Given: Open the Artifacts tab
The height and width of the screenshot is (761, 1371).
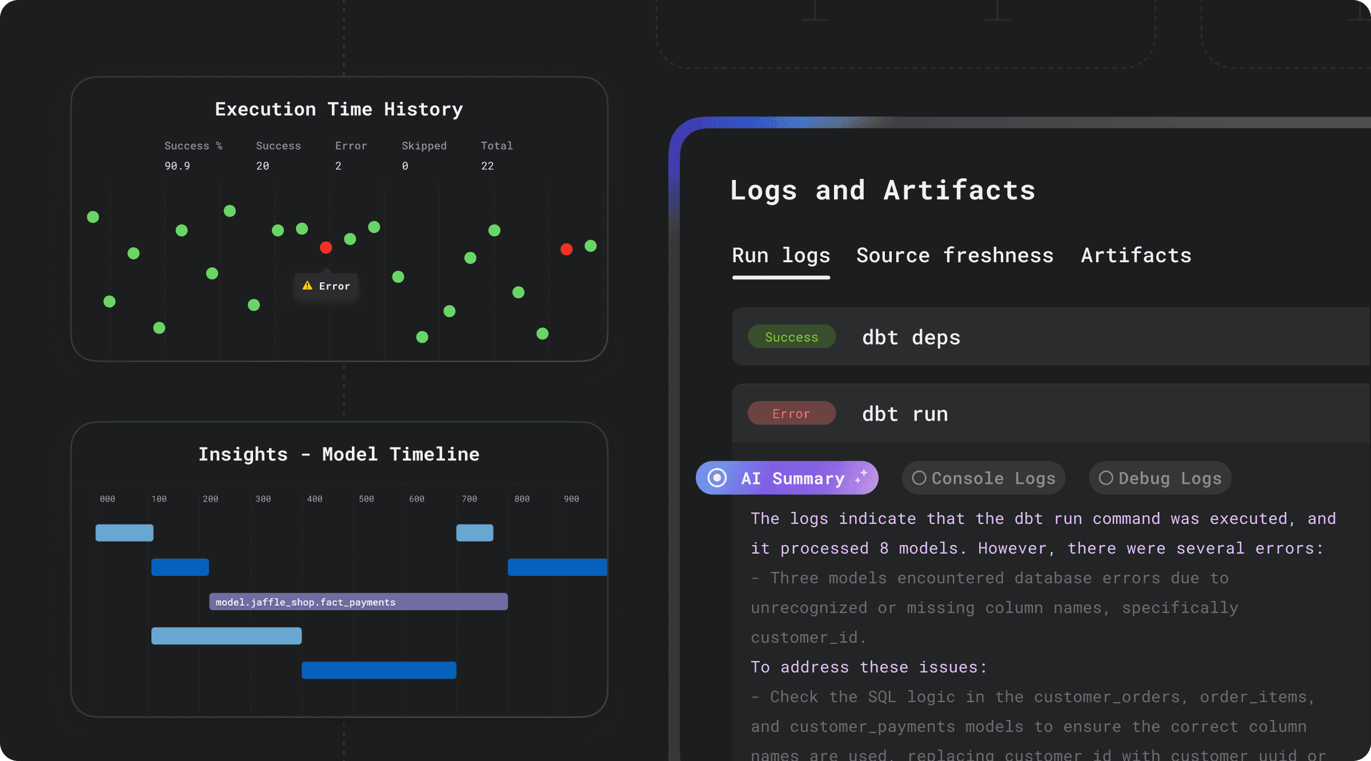Looking at the screenshot, I should 1136,255.
